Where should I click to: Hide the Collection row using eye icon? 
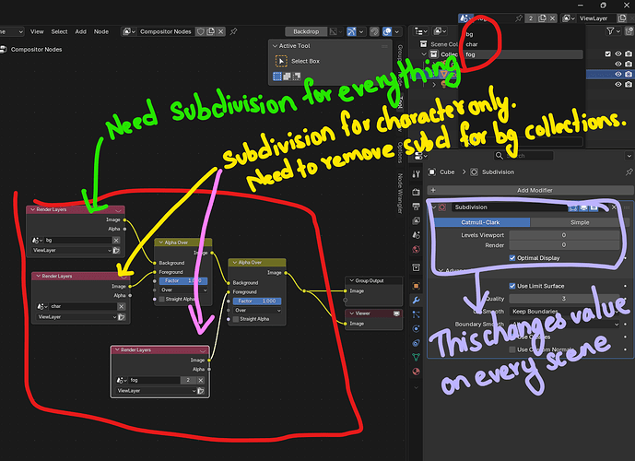(x=618, y=53)
